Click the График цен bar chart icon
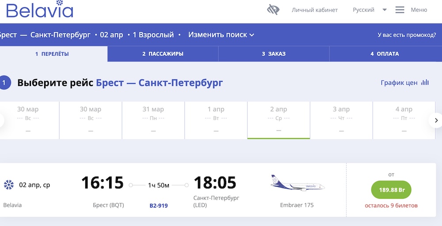Image resolution: width=442 pixels, height=226 pixels. [425, 83]
